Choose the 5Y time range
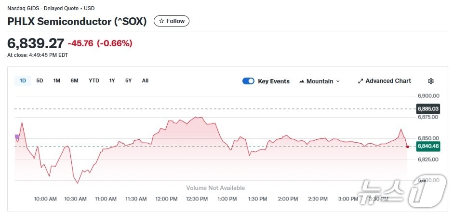453x214 pixels. (128, 80)
